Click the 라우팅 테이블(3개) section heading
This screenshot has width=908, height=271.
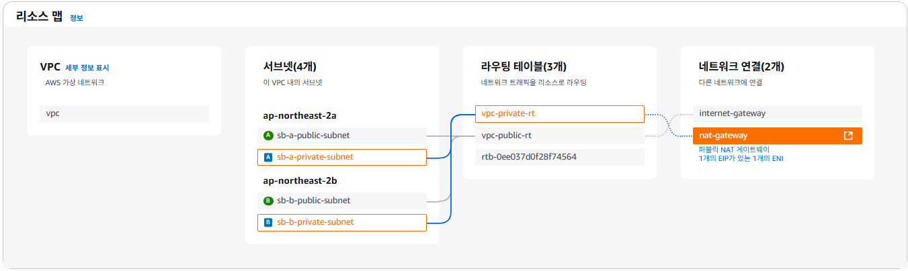(524, 66)
